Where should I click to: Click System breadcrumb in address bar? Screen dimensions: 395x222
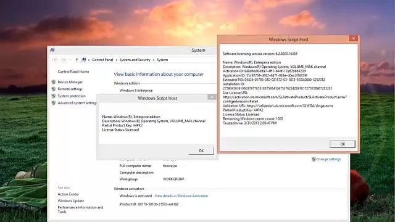(x=162, y=60)
